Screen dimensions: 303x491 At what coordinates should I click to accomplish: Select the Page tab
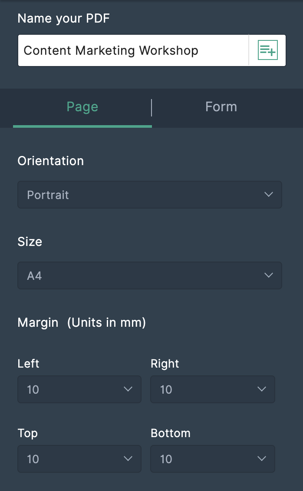coord(82,106)
